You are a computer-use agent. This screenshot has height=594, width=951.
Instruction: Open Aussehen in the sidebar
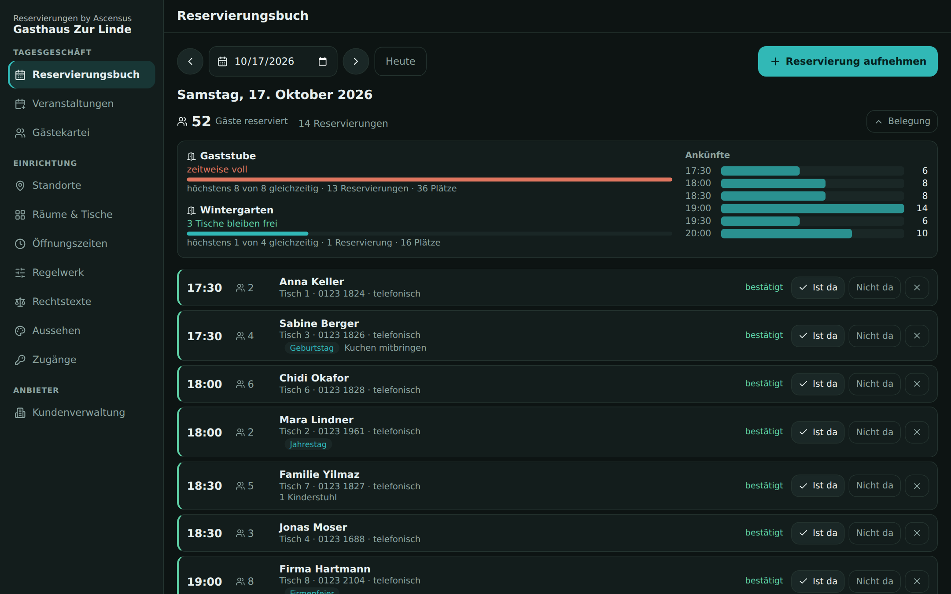point(81,330)
